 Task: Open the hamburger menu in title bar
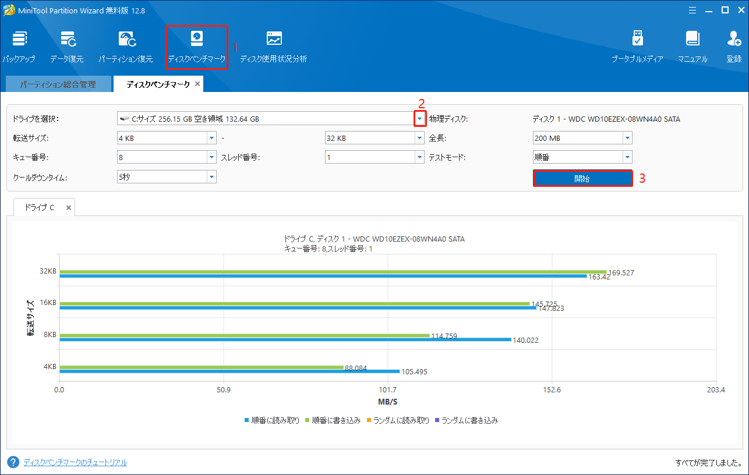click(x=691, y=10)
